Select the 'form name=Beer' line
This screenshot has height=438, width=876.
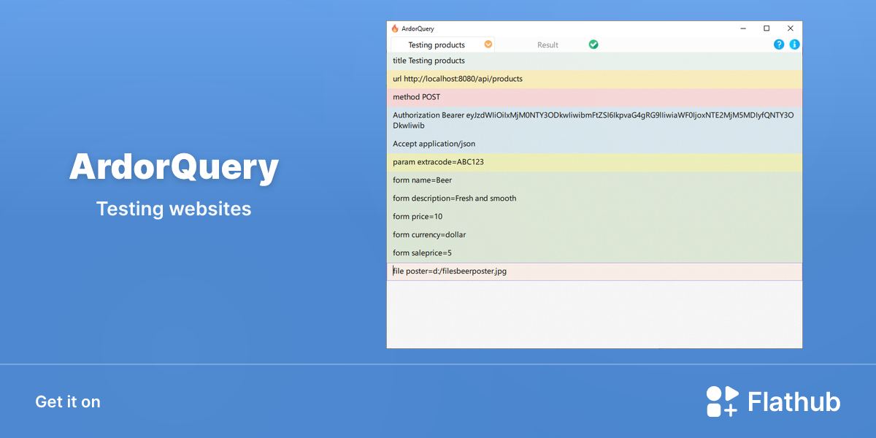click(594, 180)
